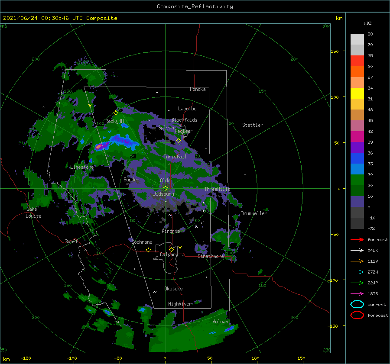Screen dimensions: 390x364
Task: Click the intense storm core west of RockyMH
Action: point(99,147)
